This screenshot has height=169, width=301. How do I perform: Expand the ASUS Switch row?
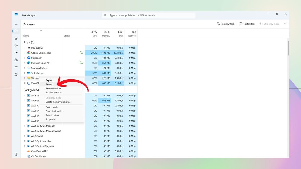25,136
